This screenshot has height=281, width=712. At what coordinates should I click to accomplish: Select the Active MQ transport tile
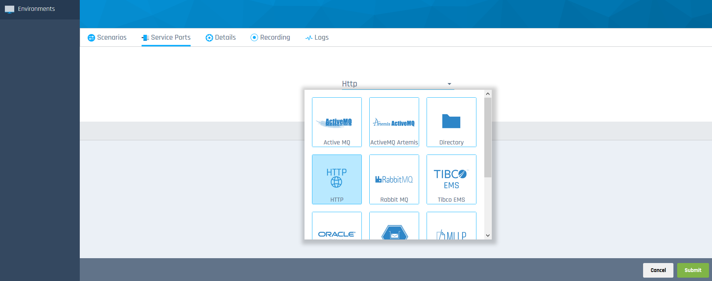[337, 122]
